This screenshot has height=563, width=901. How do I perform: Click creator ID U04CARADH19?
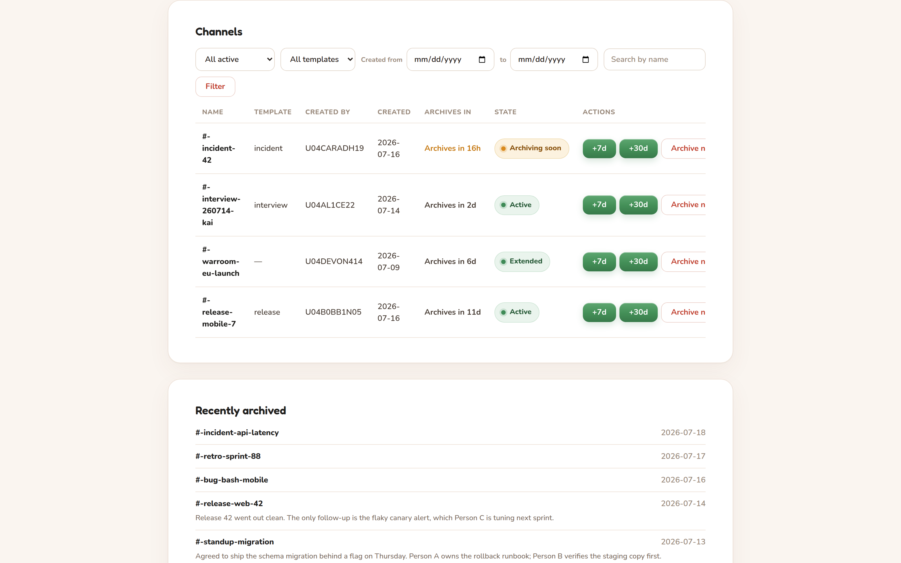[x=334, y=148]
